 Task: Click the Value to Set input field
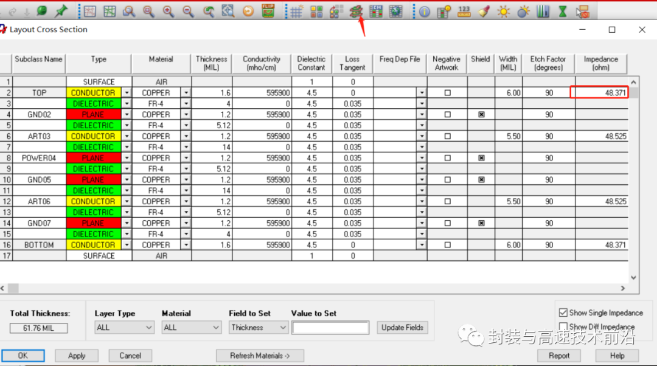tap(330, 328)
